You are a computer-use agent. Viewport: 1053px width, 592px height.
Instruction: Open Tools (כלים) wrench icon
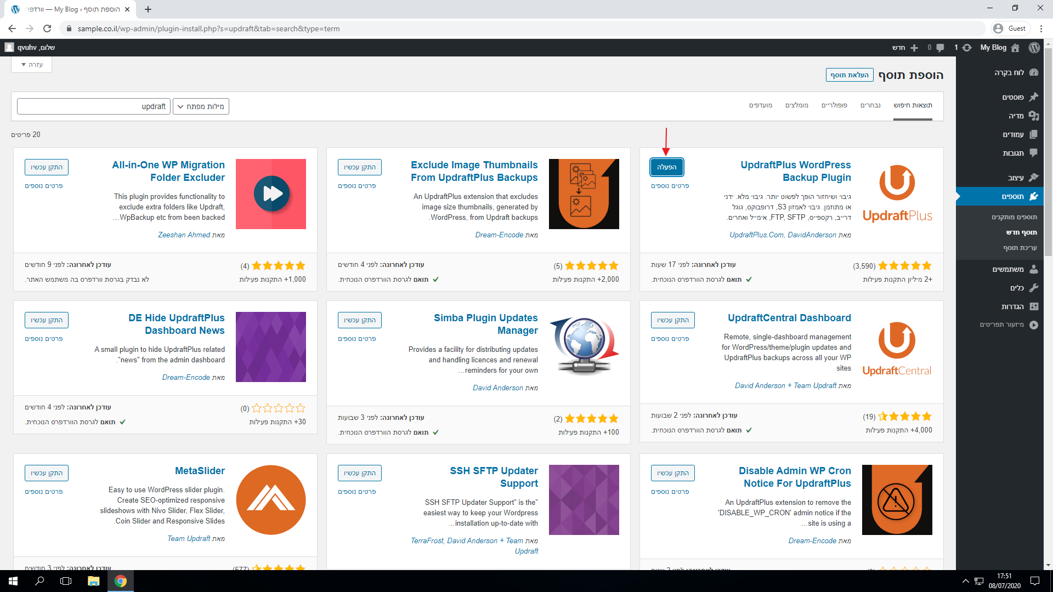pyautogui.click(x=1034, y=288)
